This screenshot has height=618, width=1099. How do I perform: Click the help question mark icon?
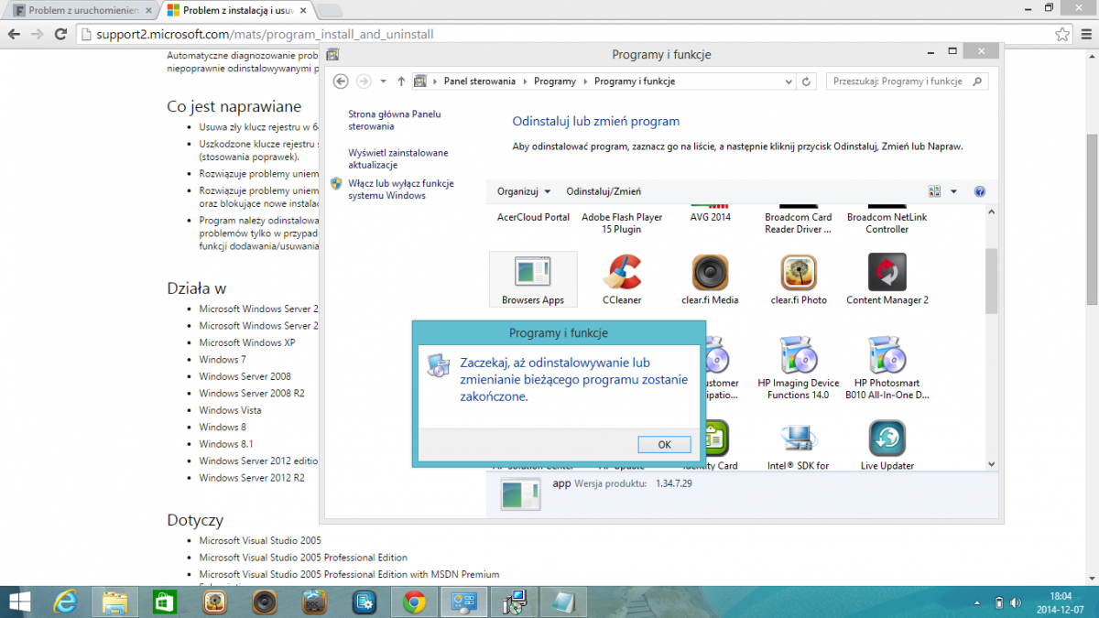coord(980,191)
